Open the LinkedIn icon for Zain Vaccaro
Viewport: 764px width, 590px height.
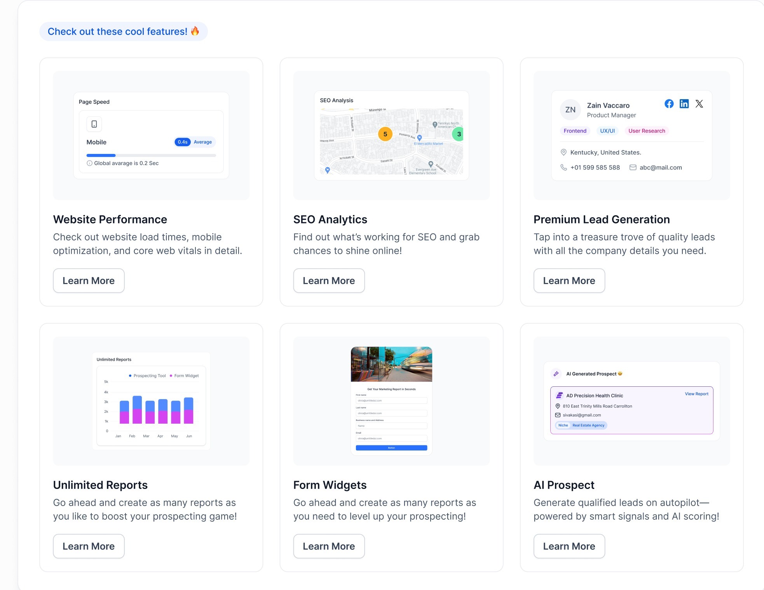click(684, 104)
